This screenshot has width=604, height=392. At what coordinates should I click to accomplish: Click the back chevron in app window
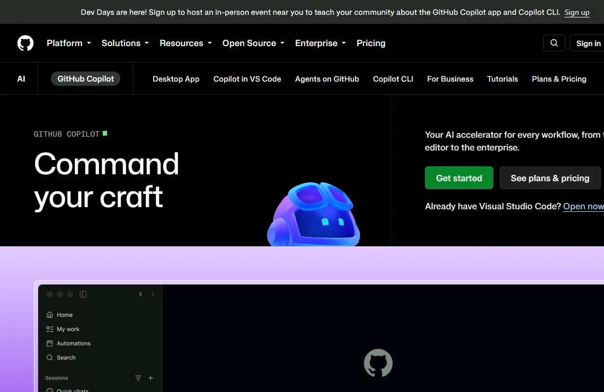[x=140, y=294]
